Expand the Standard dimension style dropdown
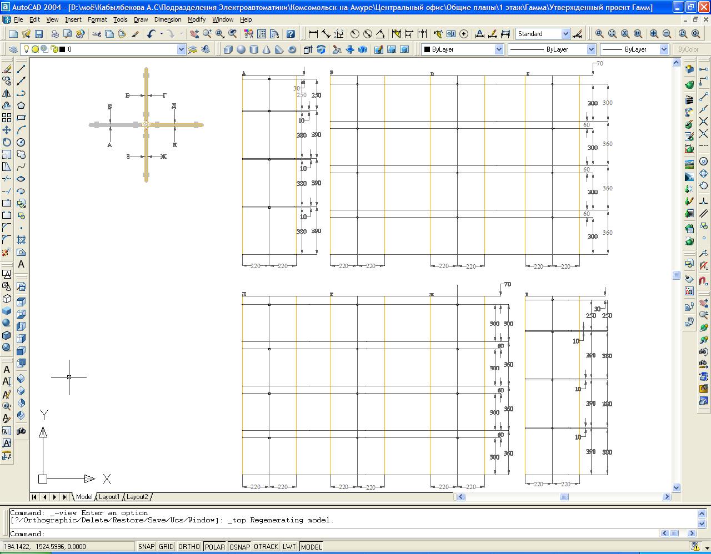711x554 pixels. [565, 34]
